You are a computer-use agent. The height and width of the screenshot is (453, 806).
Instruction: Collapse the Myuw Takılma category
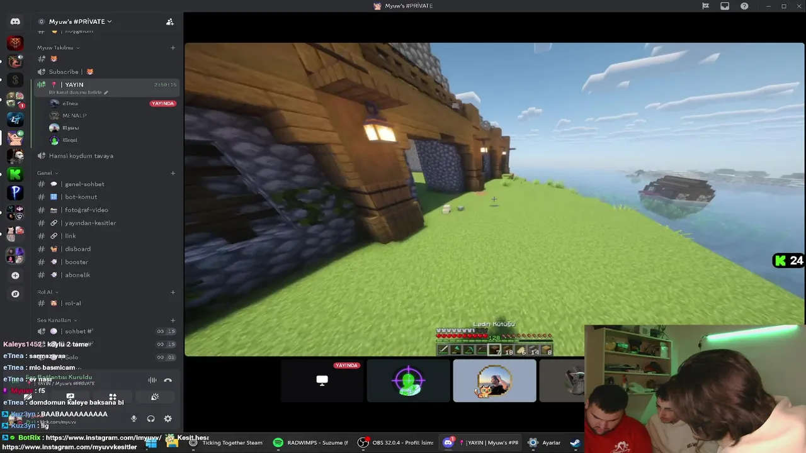click(x=58, y=48)
